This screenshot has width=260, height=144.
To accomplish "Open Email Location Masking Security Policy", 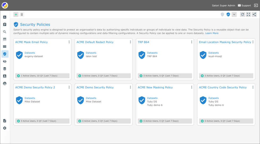I will click(225, 42).
